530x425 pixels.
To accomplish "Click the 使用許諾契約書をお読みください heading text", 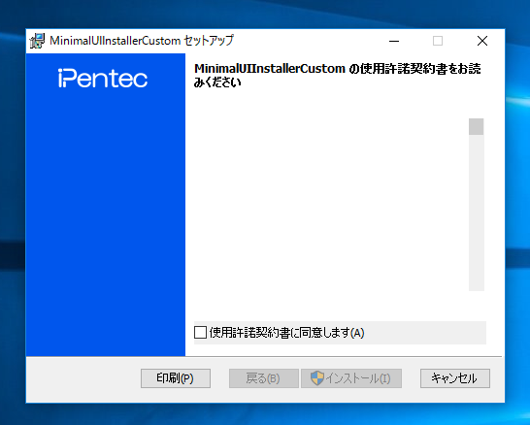I will 338,76.
